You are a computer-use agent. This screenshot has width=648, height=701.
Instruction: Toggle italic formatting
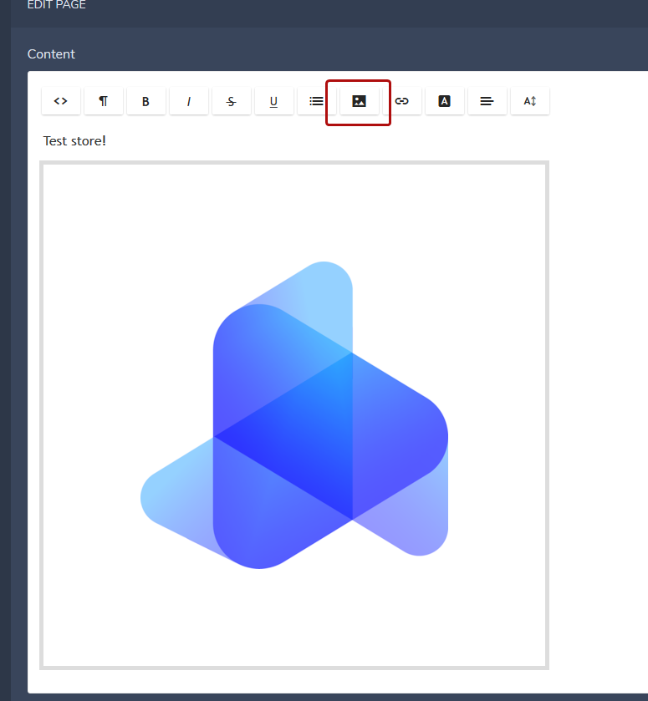tap(188, 101)
